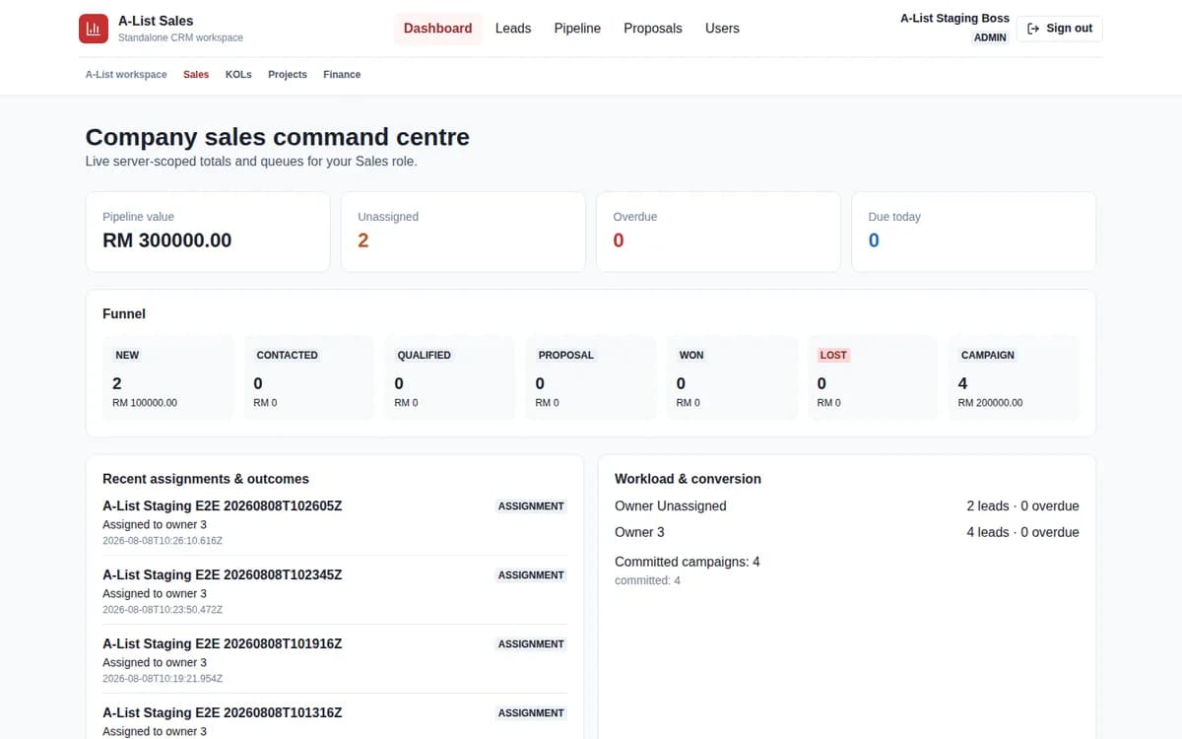This screenshot has width=1182, height=739.
Task: Open assignment A-List Staging E2E 20260808T102605Z
Action: coord(223,506)
